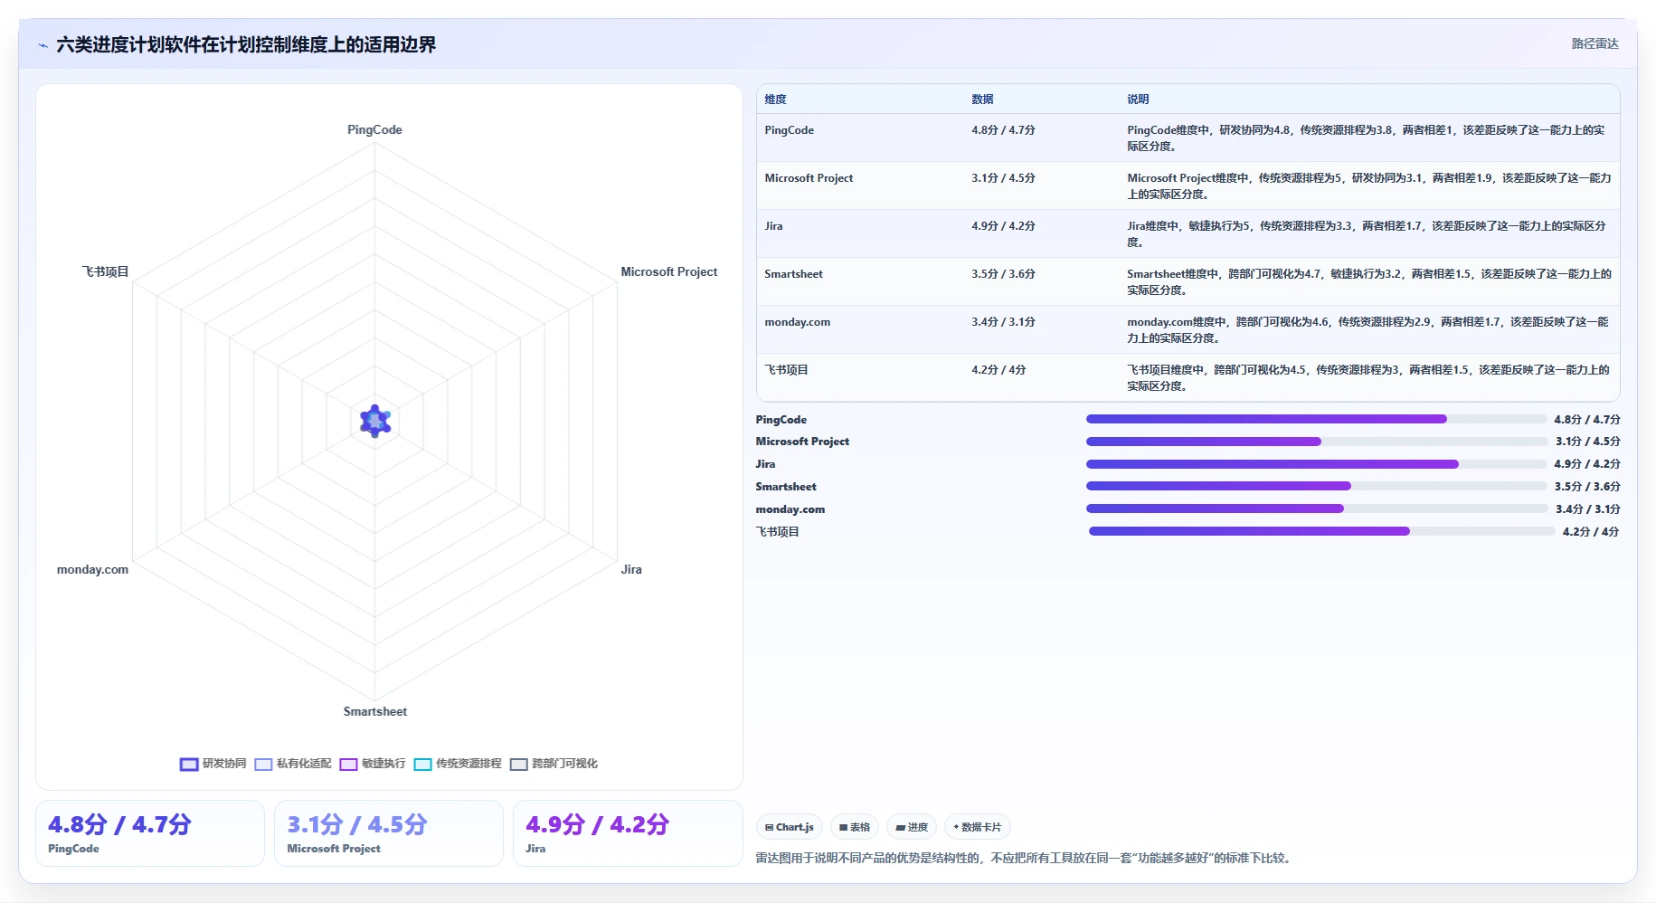1656x903 pixels.
Task: Click table data cell 4.9分 / 4.2分
Action: pos(1003,226)
